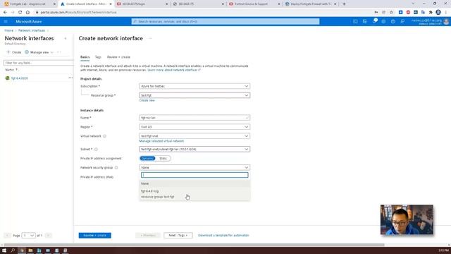Open the more commands ellipsis beside Manage view
The image size is (451, 254).
(59, 52)
